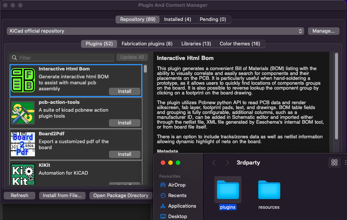The image size is (347, 220).
Task: Select the Board2Pdf plugin title text
Action: (x=51, y=134)
